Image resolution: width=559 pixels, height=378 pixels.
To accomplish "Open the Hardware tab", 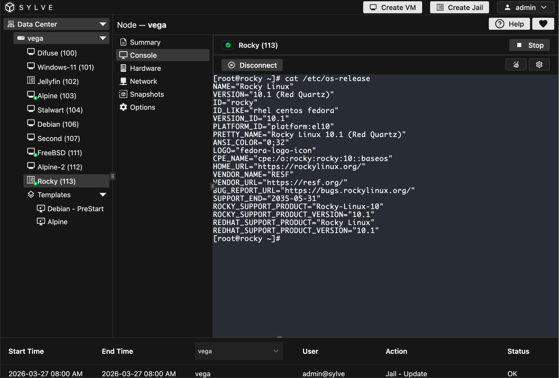I will [163, 68].
